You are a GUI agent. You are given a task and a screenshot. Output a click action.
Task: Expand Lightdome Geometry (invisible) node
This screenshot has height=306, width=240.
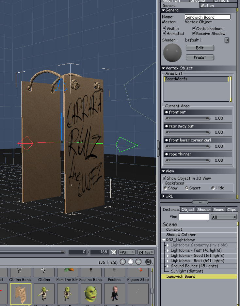(x=168, y=245)
